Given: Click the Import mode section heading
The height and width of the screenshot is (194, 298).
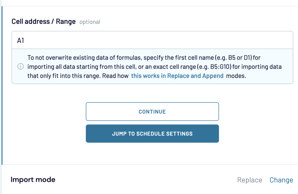Looking at the screenshot, I should click(33, 179).
